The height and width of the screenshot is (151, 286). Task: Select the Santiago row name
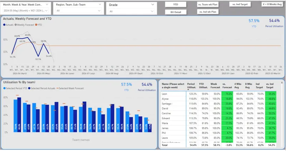(x=166, y=104)
